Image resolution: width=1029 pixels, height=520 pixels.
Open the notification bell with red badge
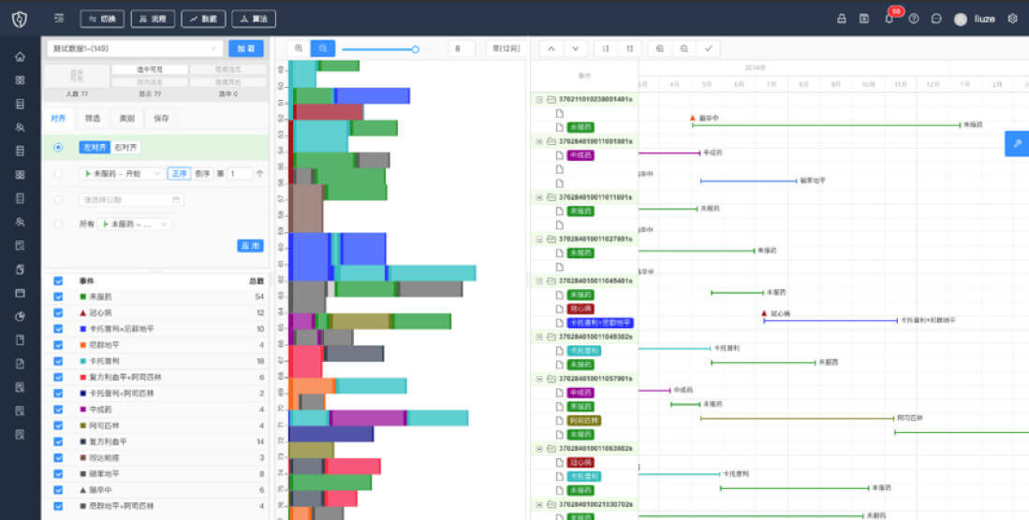889,18
